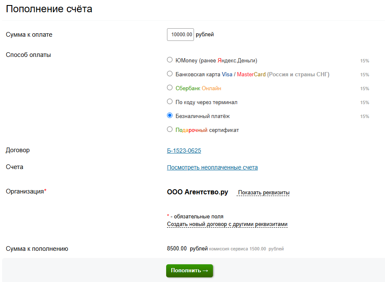The image size is (385, 282).
Task: Click the Сумма к оплате amount field
Action: 180,35
